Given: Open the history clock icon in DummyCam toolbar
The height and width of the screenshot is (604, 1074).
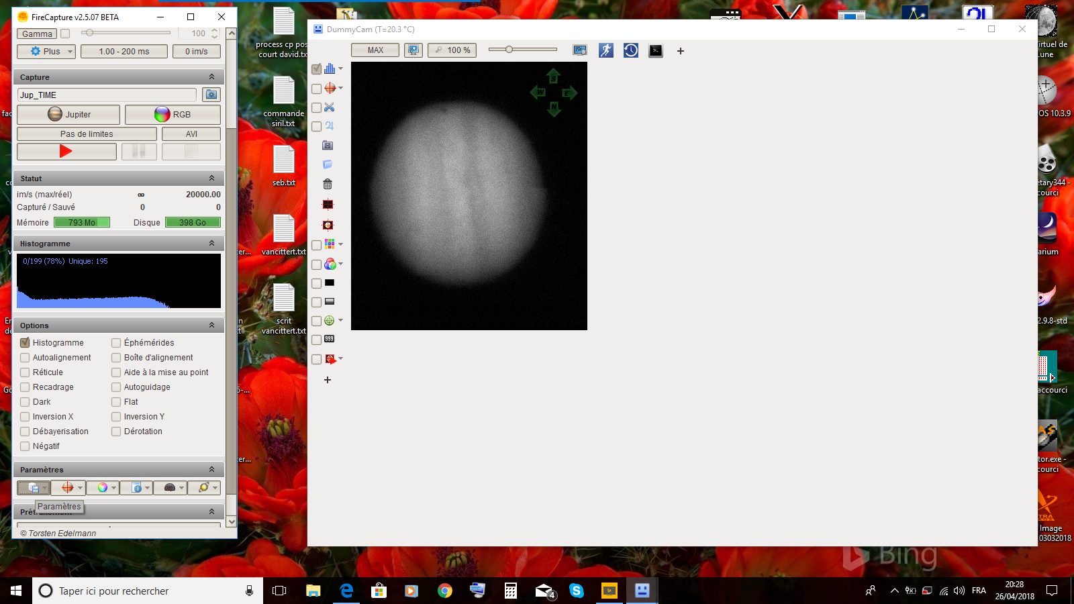Looking at the screenshot, I should pyautogui.click(x=631, y=50).
